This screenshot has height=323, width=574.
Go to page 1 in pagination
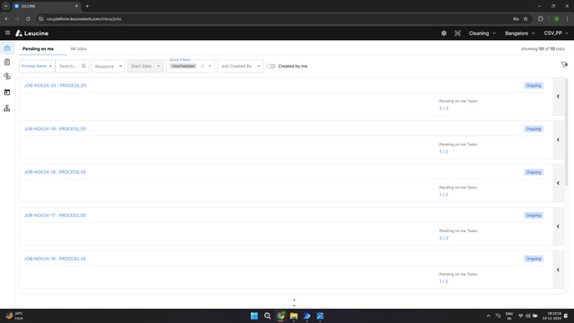pos(294,300)
